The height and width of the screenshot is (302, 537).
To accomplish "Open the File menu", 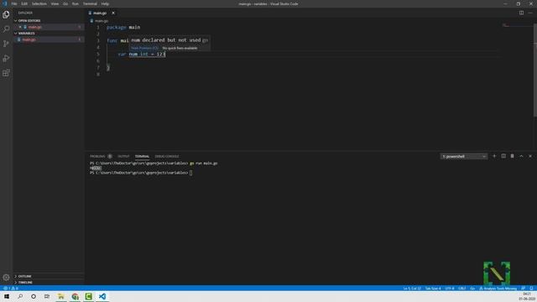I will tap(14, 3).
